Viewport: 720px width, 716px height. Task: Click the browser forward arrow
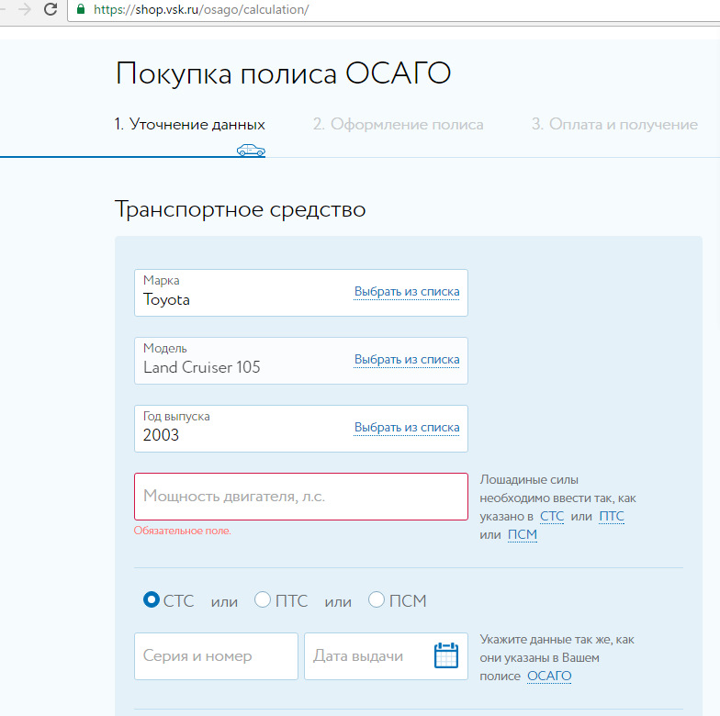23,9
